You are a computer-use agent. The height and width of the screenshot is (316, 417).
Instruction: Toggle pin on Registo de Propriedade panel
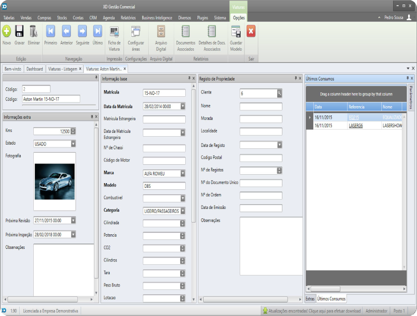pos(296,78)
